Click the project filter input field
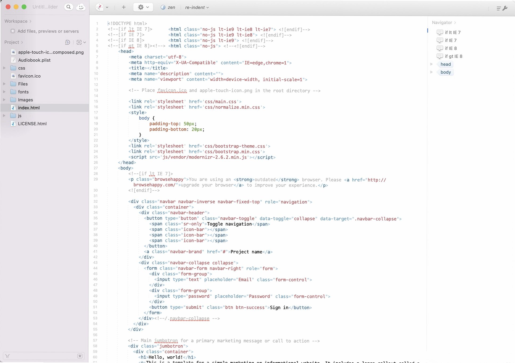Image resolution: width=515 pixels, height=363 pixels. pyautogui.click(x=44, y=356)
